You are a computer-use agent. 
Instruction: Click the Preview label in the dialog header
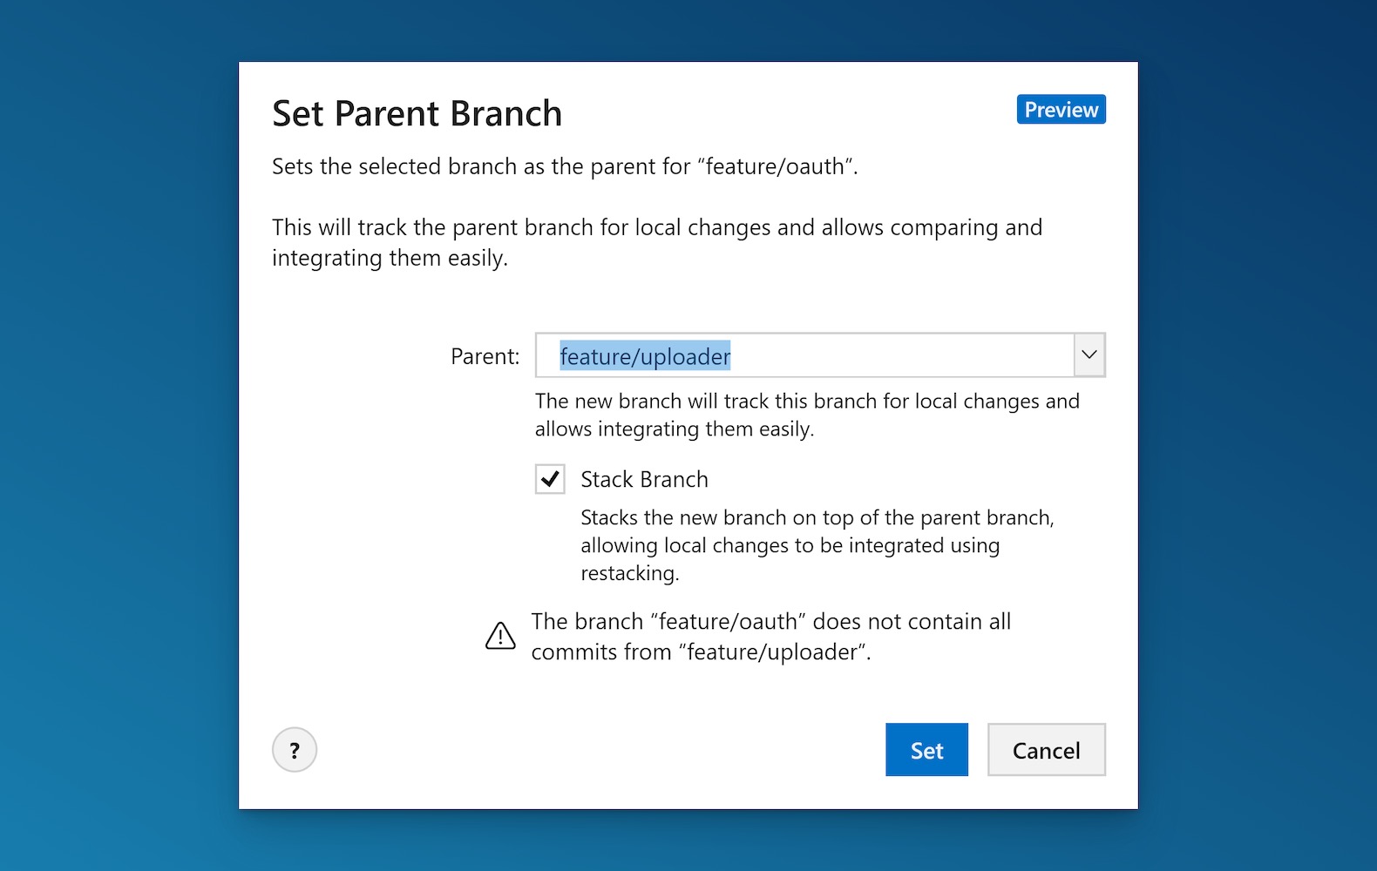1061,109
